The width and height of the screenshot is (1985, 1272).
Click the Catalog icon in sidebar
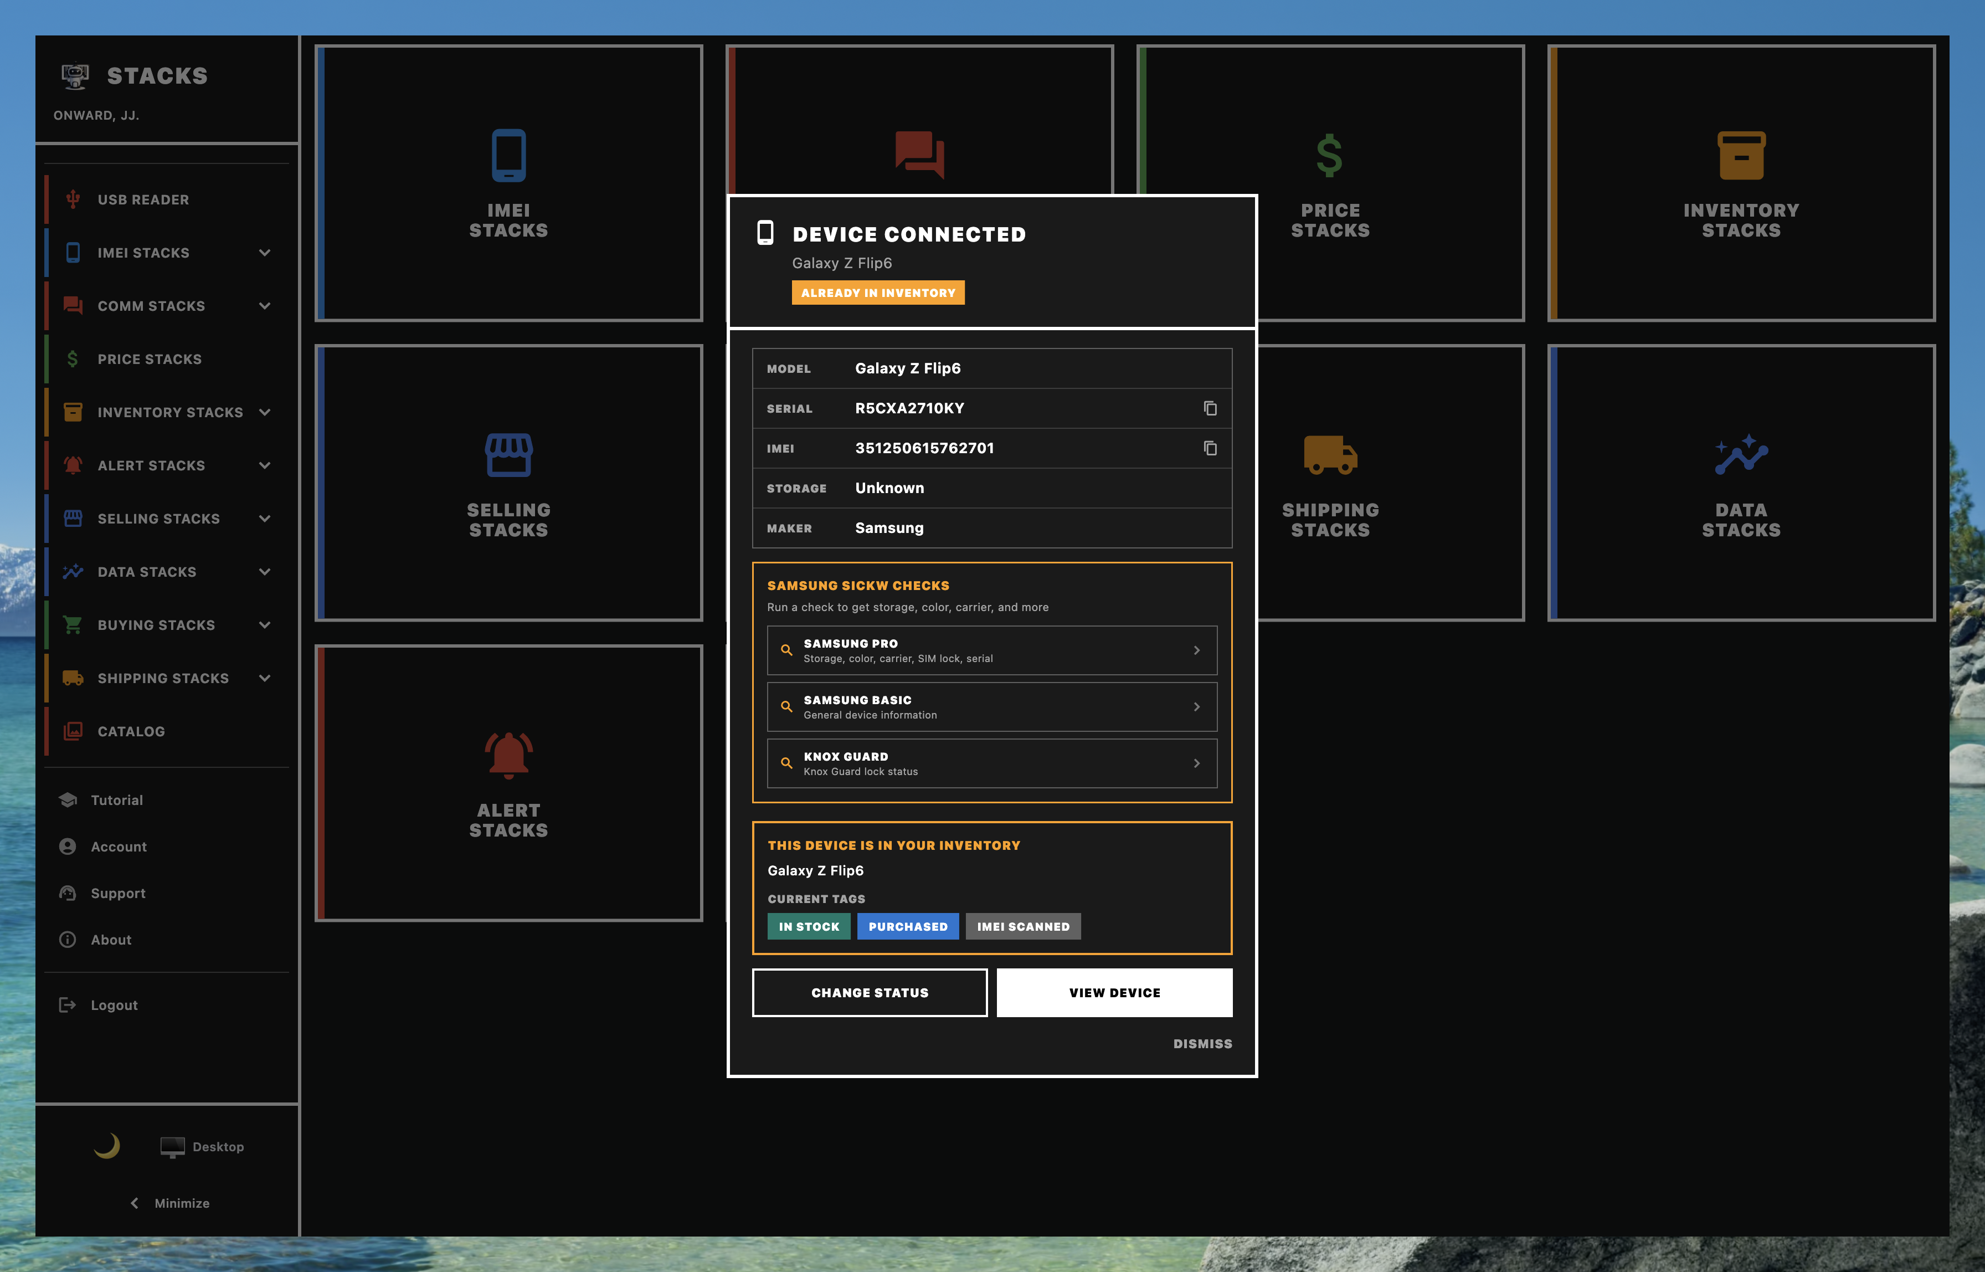tap(73, 731)
